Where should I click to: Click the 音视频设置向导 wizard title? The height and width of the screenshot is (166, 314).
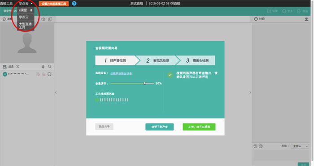pos(106,48)
